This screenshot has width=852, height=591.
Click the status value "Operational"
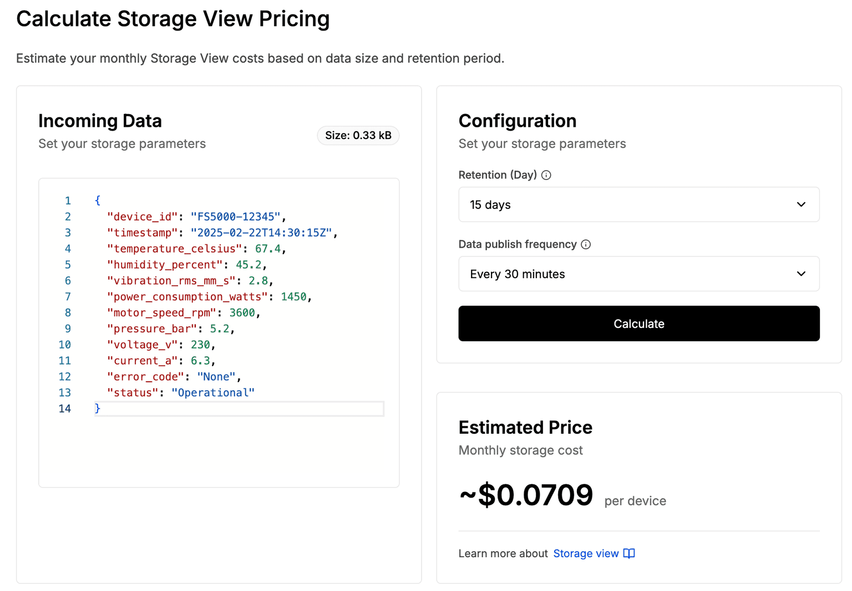click(213, 393)
